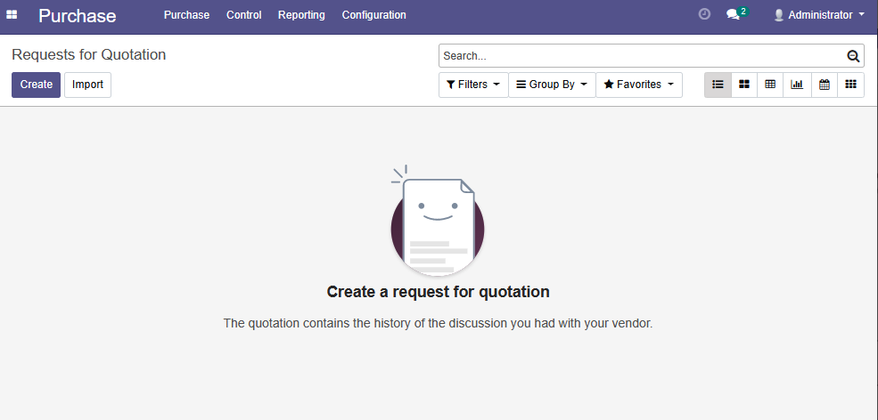Image resolution: width=878 pixels, height=420 pixels.
Task: Click the smiling document illustration
Action: (438, 221)
